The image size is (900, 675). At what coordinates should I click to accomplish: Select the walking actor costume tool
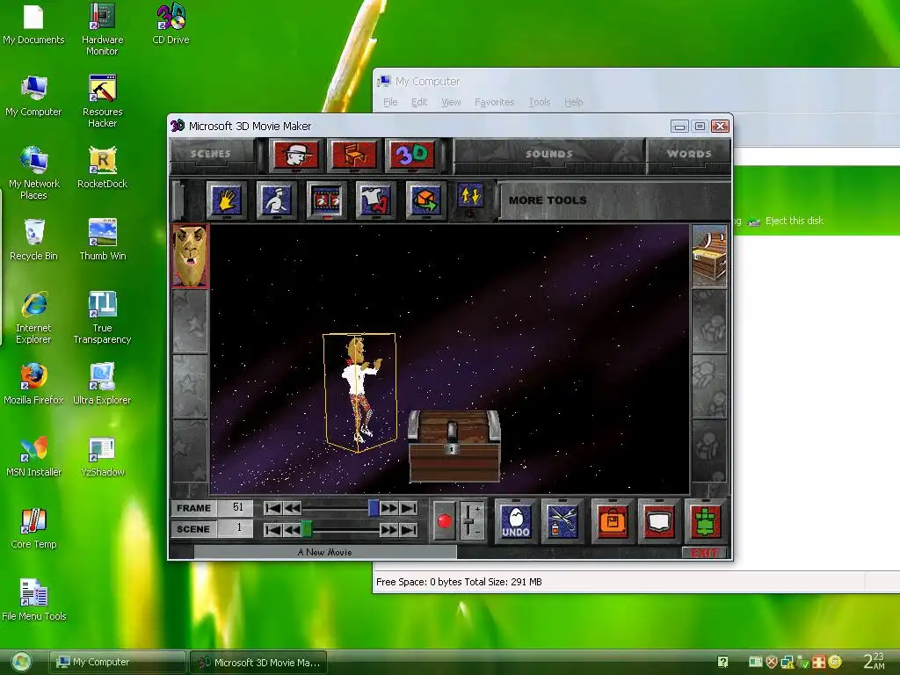point(276,200)
